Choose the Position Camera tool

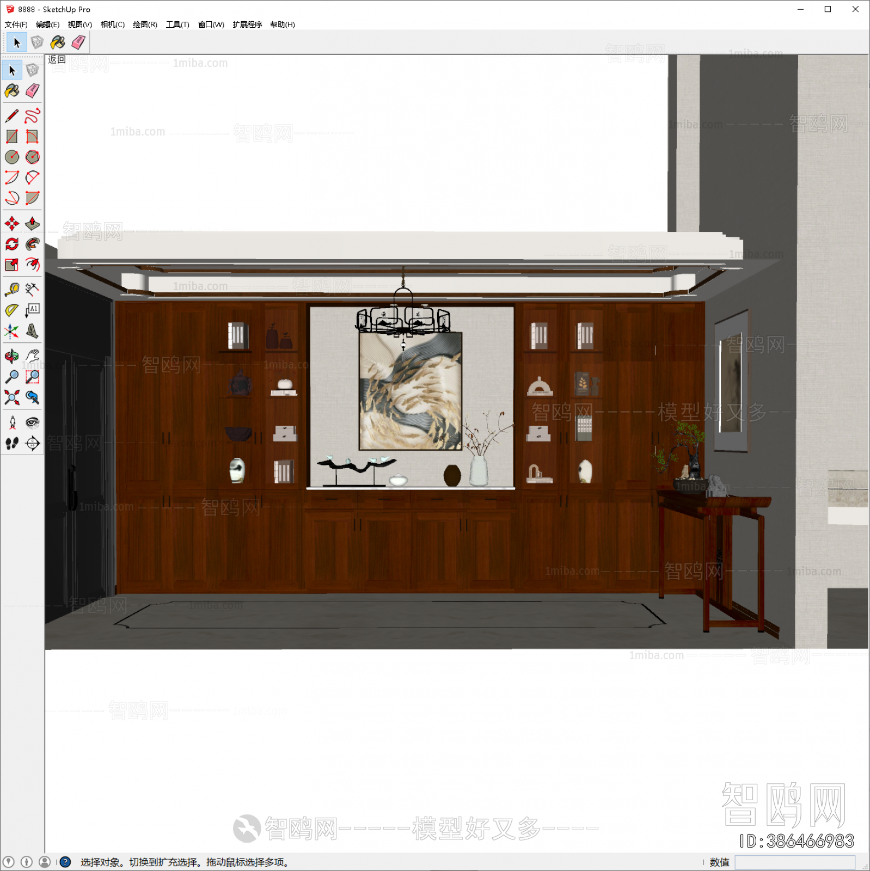tap(13, 423)
